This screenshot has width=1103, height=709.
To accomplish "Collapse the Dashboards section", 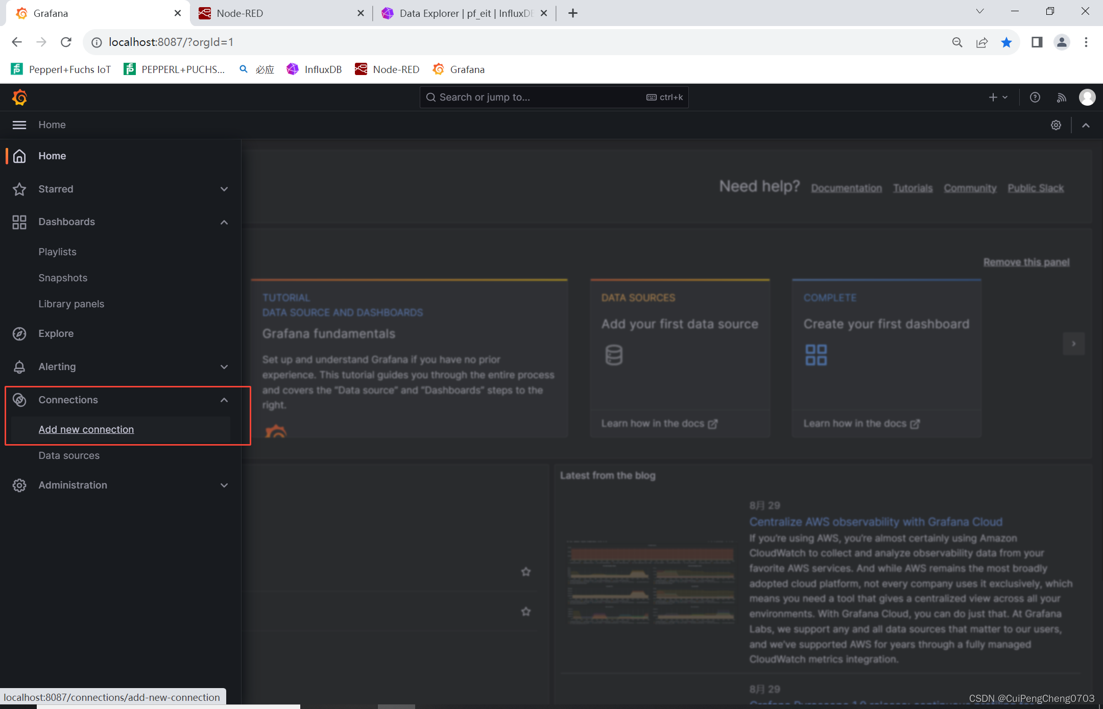I will (225, 222).
